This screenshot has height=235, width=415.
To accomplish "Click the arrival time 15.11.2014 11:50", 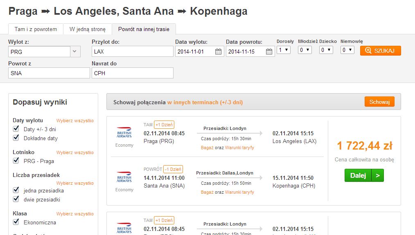I will (x=293, y=178).
